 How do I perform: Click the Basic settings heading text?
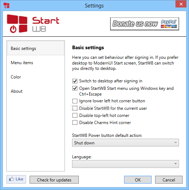(88, 48)
